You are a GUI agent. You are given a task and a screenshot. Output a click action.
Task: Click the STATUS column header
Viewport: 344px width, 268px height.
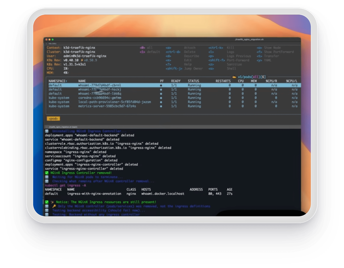[193, 81]
